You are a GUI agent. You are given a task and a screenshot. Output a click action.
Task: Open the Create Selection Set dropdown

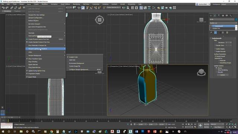tap(113, 7)
